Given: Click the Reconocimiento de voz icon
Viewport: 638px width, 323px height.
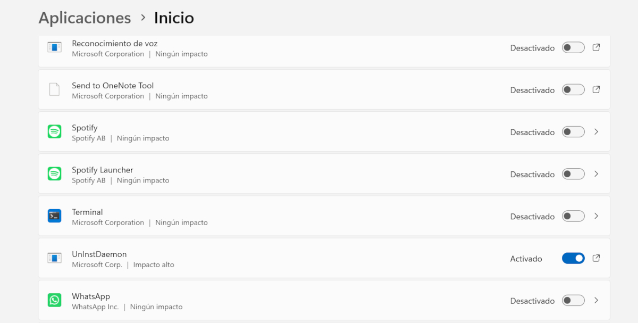Looking at the screenshot, I should [54, 47].
